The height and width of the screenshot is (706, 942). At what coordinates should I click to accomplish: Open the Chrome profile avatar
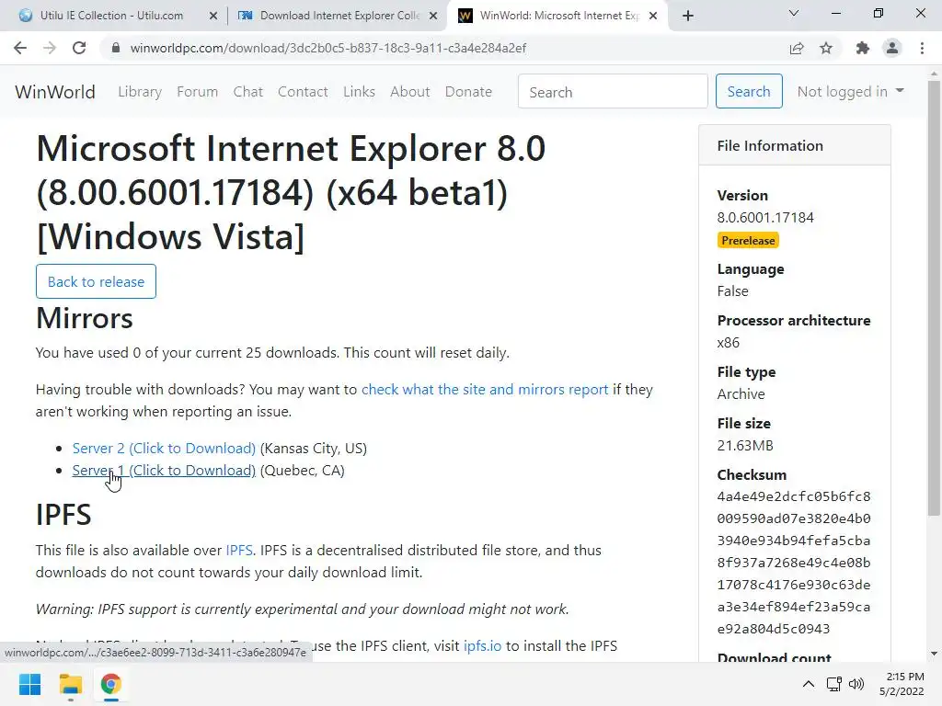892,48
